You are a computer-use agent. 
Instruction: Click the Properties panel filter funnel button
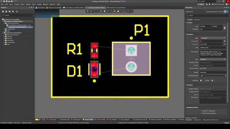(225, 11)
